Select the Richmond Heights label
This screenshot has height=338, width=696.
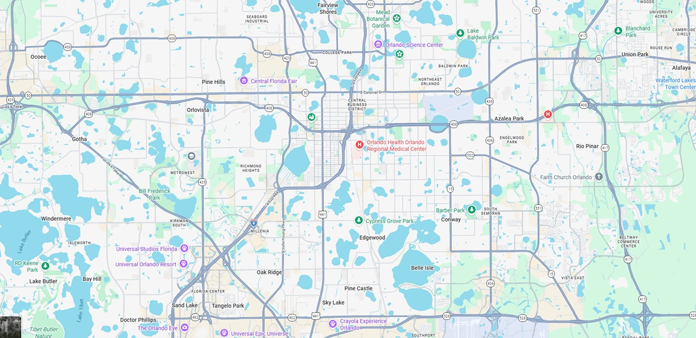coord(251,168)
